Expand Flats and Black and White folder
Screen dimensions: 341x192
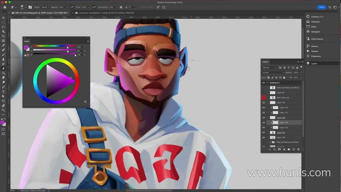click(270, 142)
